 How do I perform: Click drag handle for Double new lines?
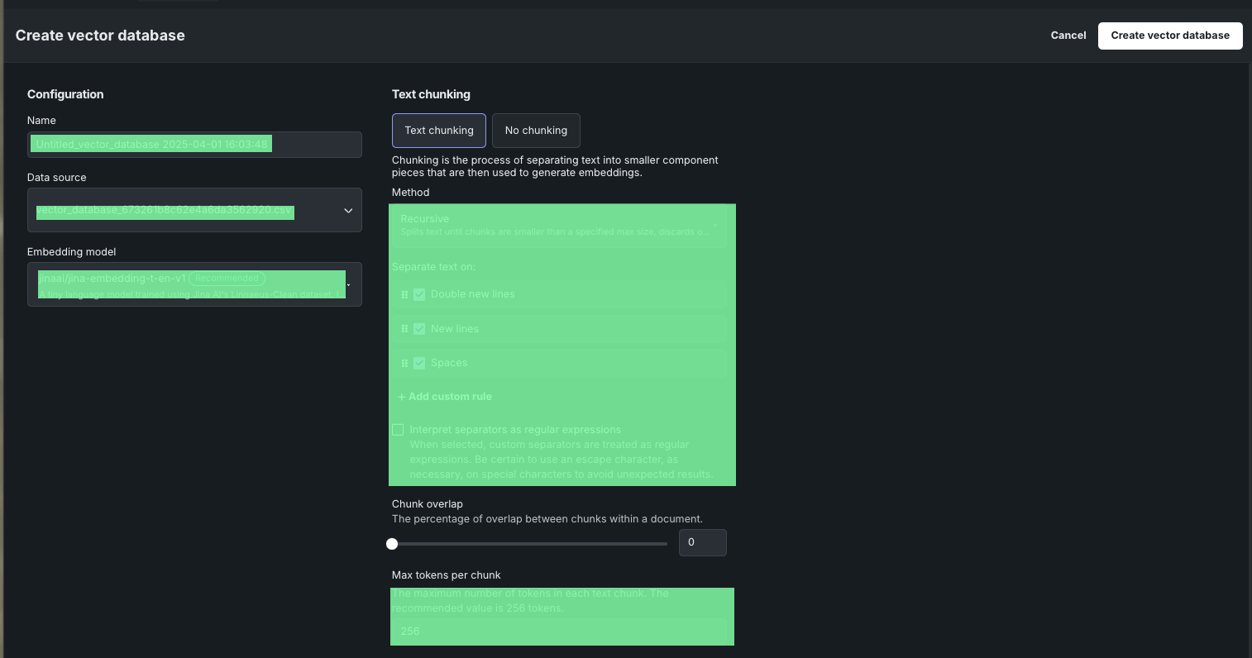[x=404, y=294]
